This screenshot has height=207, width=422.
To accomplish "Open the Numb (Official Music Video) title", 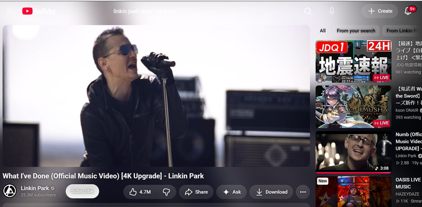I will 408,141.
